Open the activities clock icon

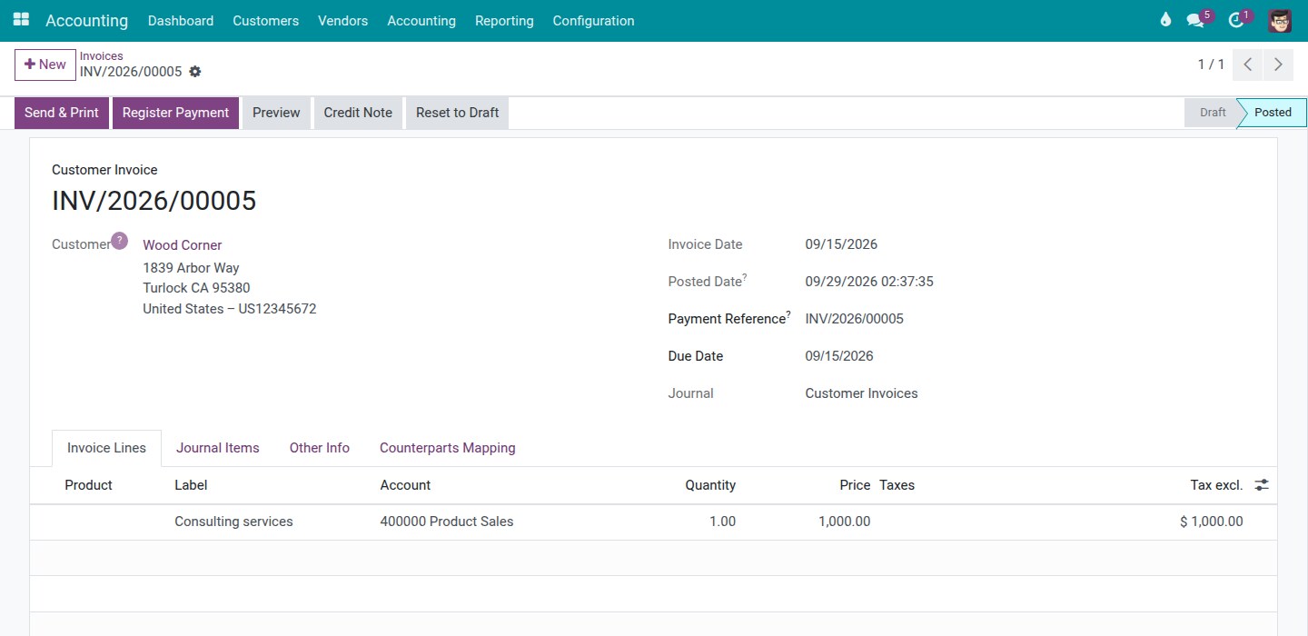pos(1235,20)
